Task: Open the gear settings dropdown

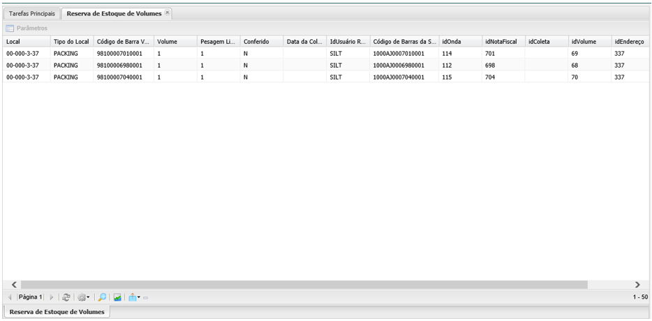Action: [84, 297]
